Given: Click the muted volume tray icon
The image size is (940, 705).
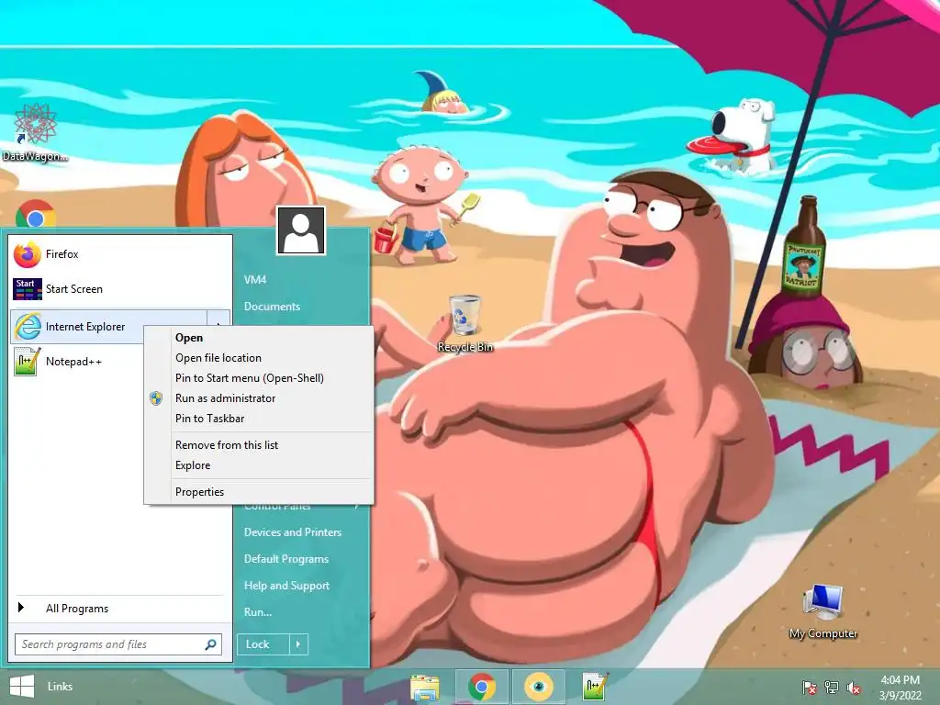Looking at the screenshot, I should [x=854, y=688].
